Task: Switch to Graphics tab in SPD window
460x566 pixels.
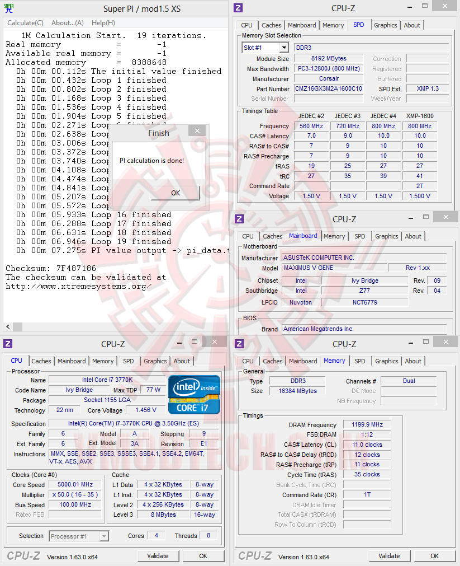Action: tap(385, 25)
